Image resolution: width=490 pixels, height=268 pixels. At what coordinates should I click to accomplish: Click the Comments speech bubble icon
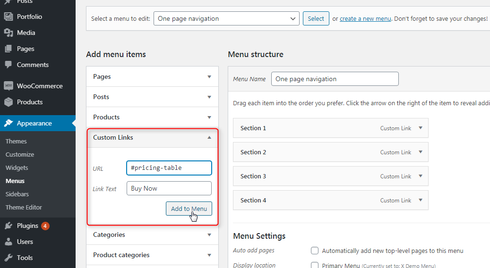[9, 65]
